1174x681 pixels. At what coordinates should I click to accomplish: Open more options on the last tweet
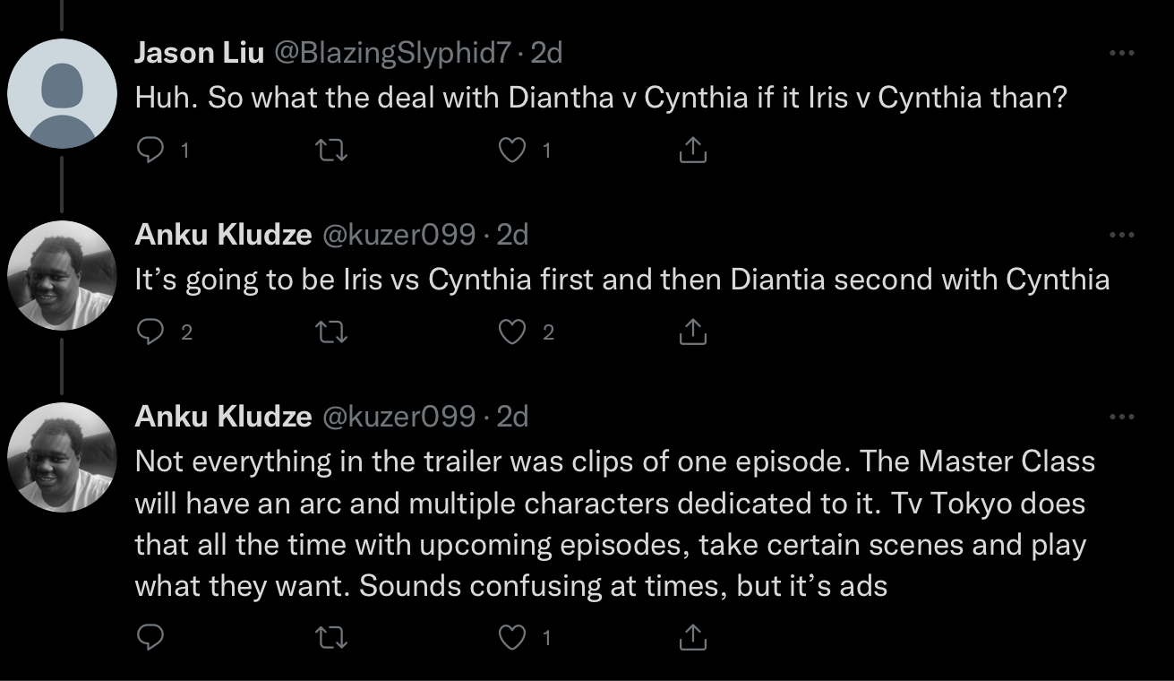tap(1121, 417)
